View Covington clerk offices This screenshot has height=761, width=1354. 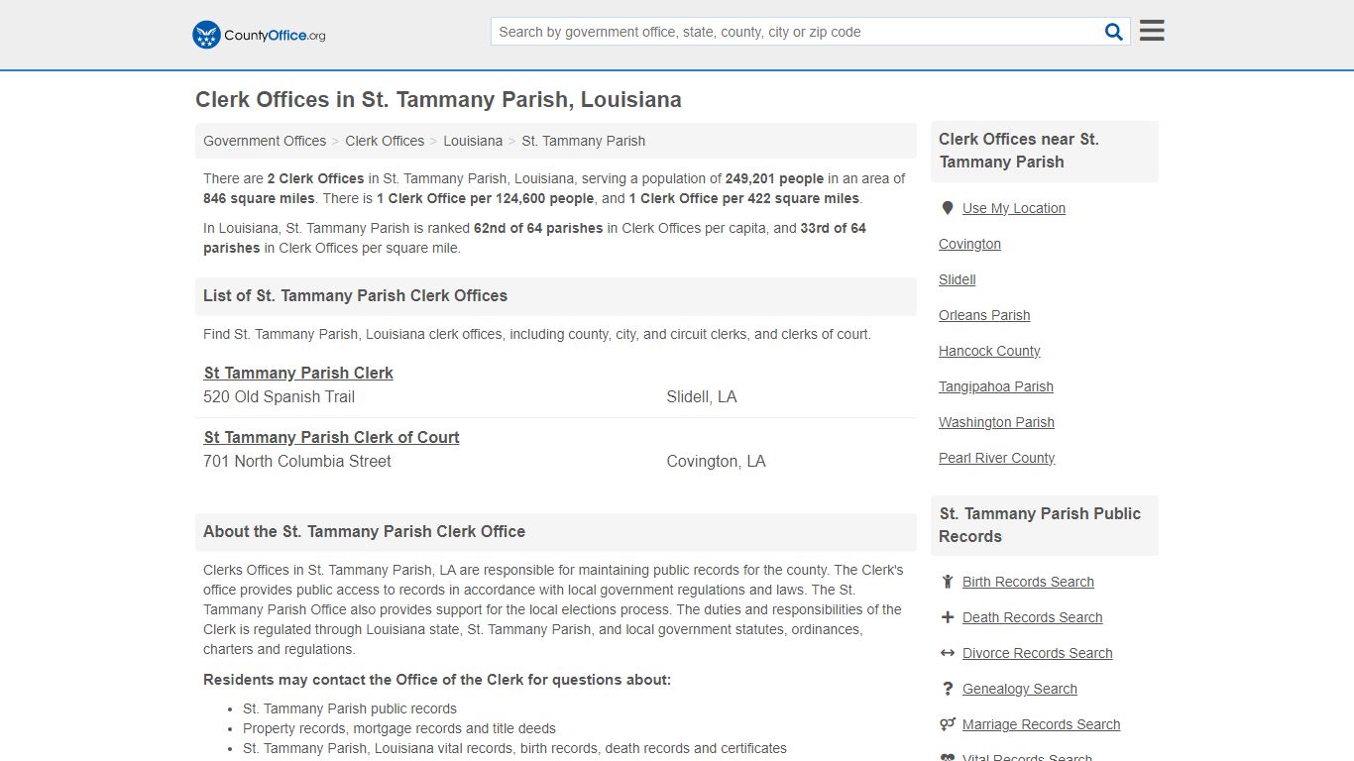click(x=969, y=244)
